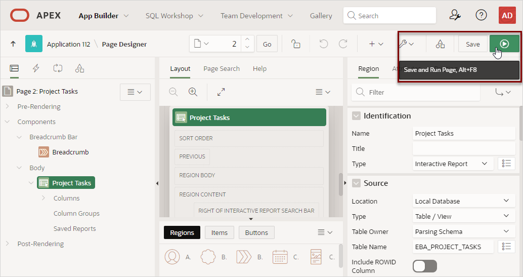Collapse the Identification section
The height and width of the screenshot is (277, 523).
tap(356, 116)
